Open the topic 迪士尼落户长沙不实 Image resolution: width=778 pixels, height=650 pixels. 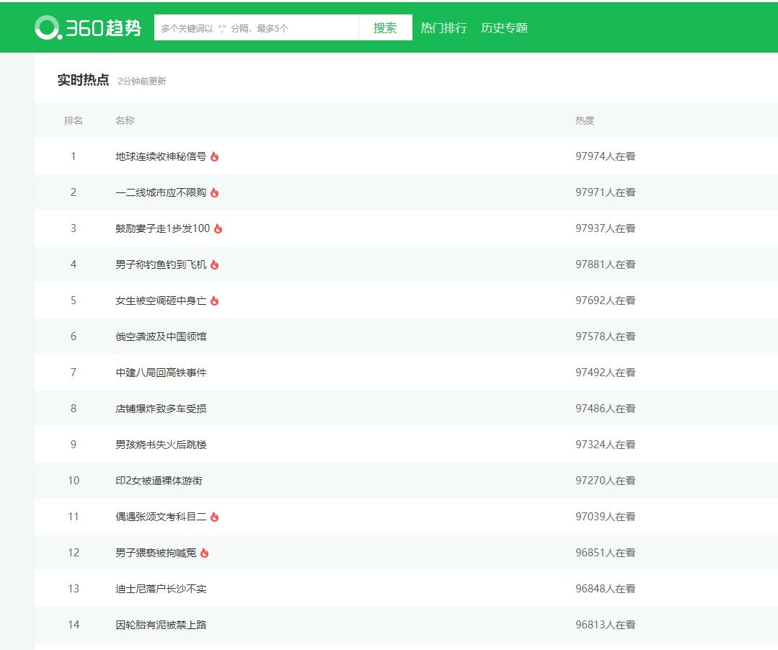(161, 589)
